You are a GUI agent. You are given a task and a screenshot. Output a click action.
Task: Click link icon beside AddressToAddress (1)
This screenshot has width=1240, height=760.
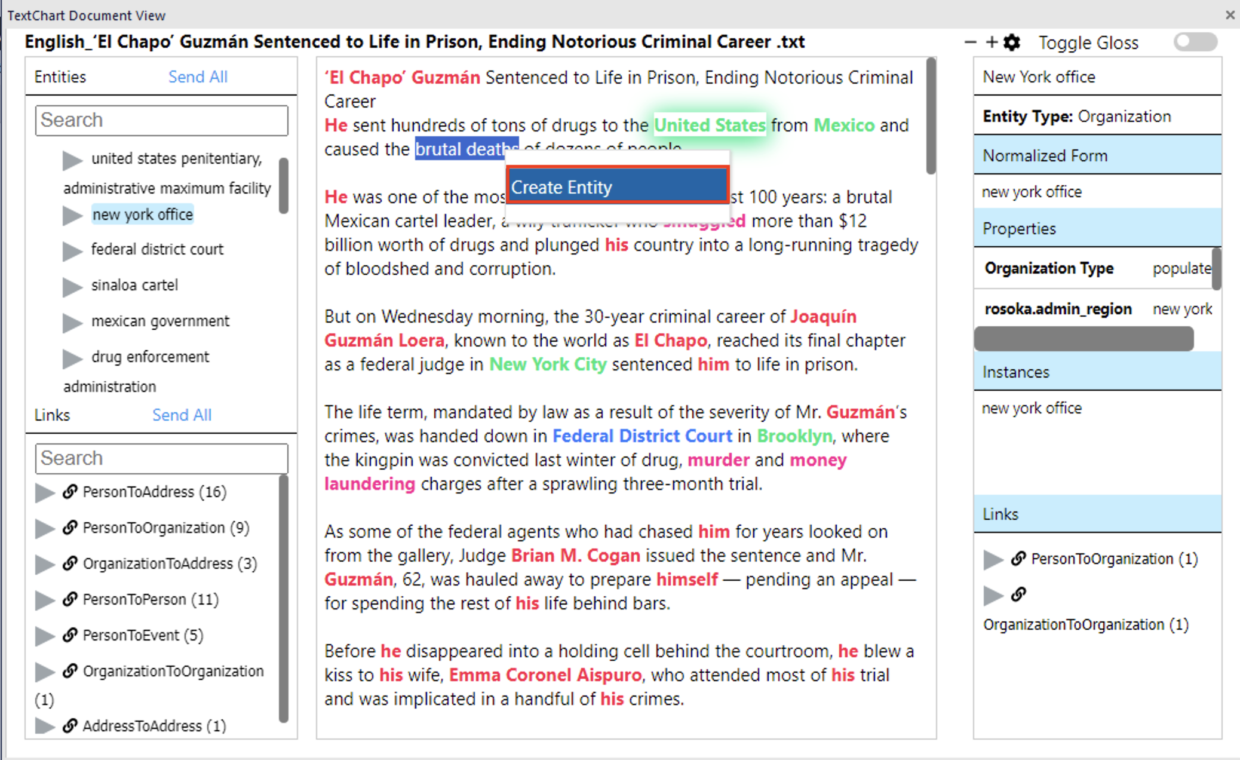[x=70, y=726]
